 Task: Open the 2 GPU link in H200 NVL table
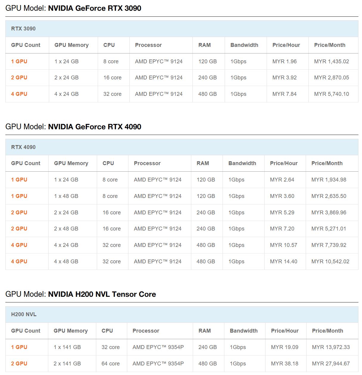click(19, 364)
